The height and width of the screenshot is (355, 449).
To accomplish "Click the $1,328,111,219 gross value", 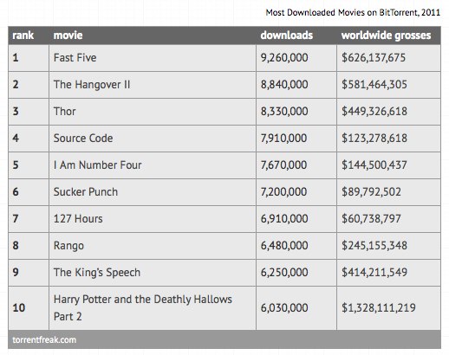I will [x=379, y=308].
